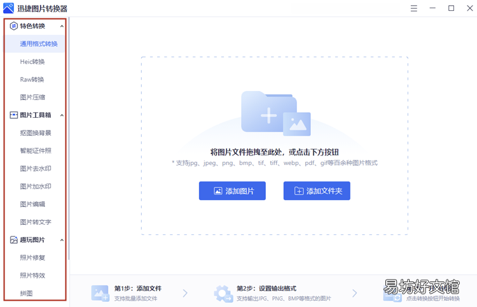Click 特色转换 section header text

coord(32,26)
